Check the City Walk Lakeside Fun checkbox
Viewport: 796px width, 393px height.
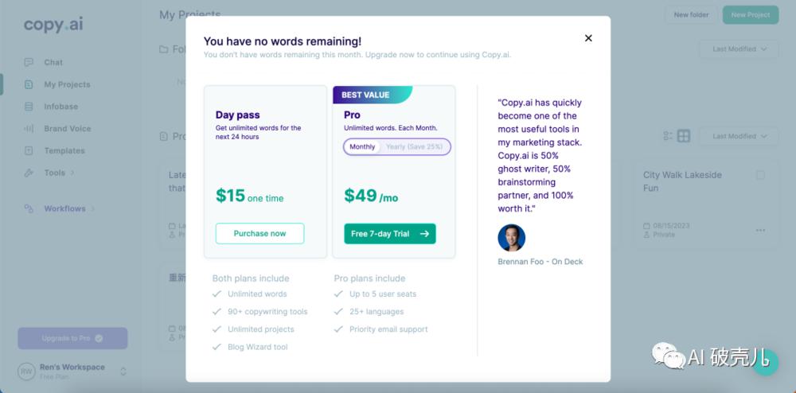(x=760, y=175)
